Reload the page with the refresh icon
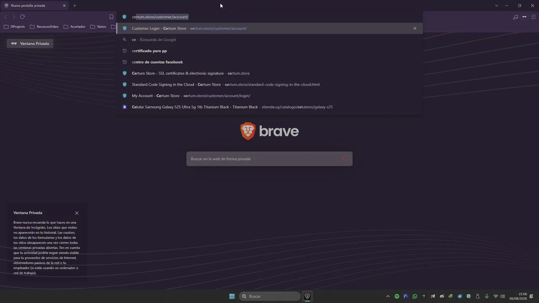This screenshot has width=539, height=303. pos(22,17)
